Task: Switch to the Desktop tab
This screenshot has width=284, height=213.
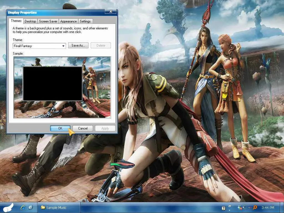Action: tap(30, 21)
